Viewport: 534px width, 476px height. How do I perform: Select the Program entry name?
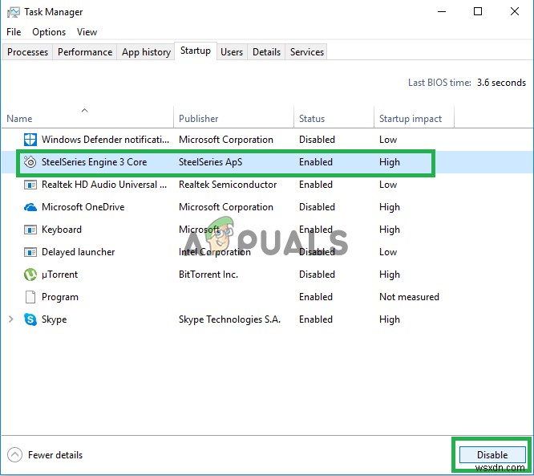click(60, 297)
